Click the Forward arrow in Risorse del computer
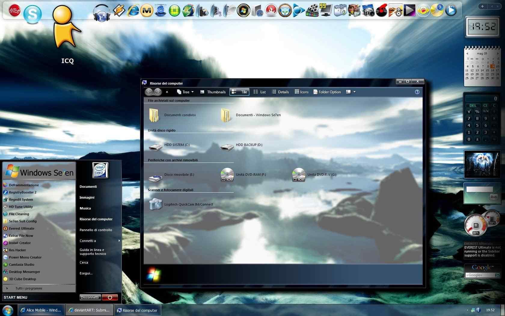 point(158,92)
